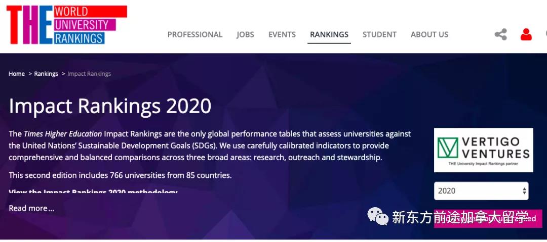Open the ABOUT US menu
This screenshot has width=547, height=242.
[x=429, y=34]
